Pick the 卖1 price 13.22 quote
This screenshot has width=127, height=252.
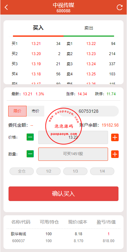[91, 44]
